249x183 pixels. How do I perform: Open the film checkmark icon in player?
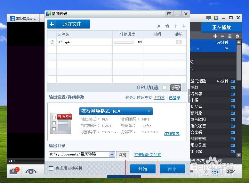(230, 172)
